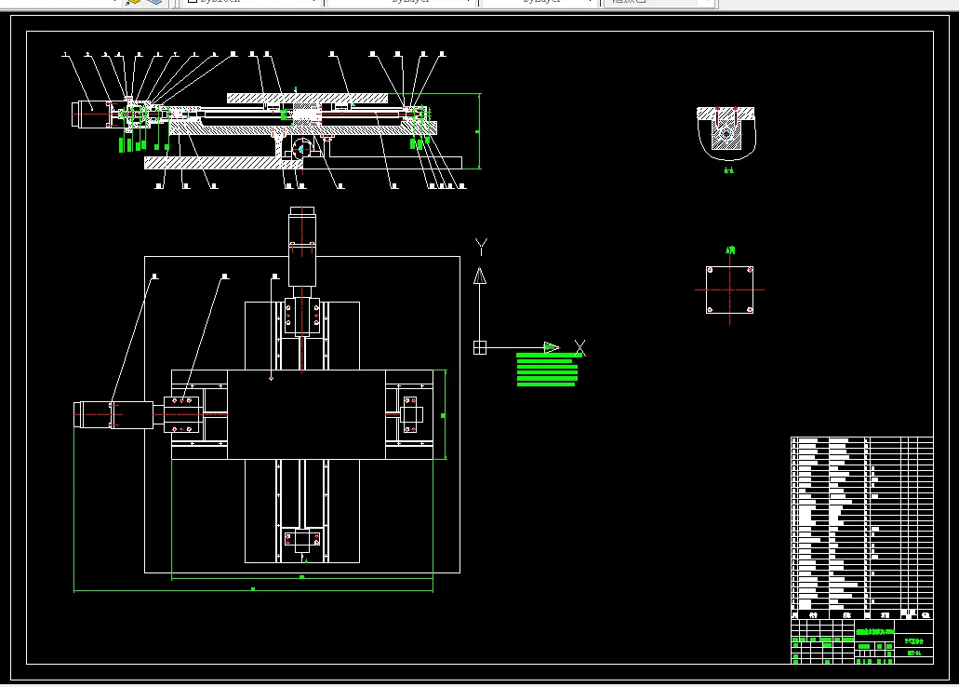
Task: Select the inner width dimension below plan view
Action: 302,577
